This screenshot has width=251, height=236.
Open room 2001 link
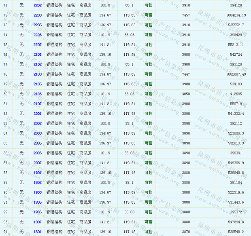point(38,114)
